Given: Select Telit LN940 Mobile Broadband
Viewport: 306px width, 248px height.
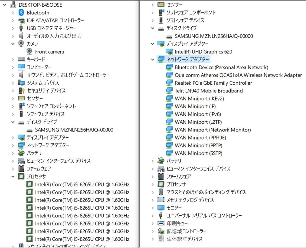Looking at the screenshot, I should click(209, 91).
